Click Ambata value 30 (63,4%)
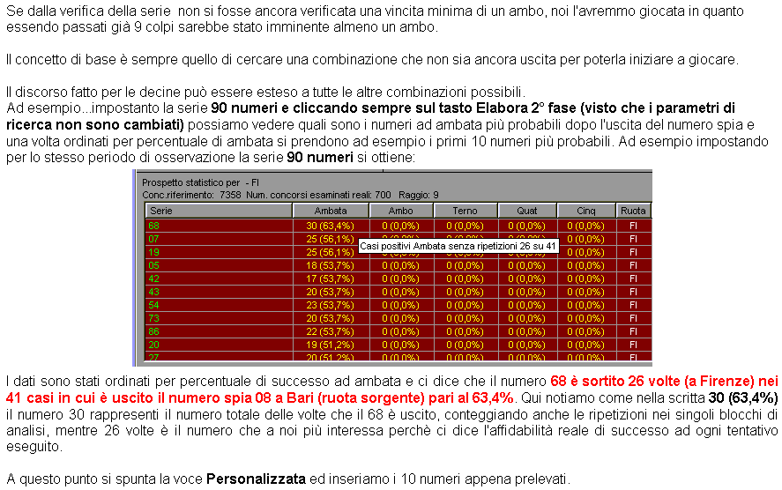 coord(330,226)
